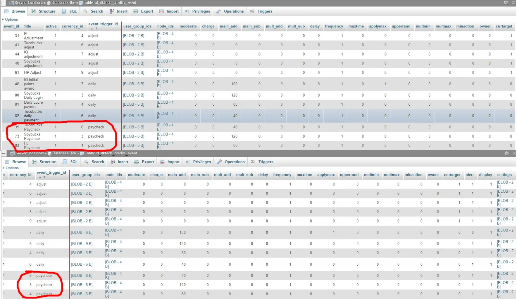Sort by event_id column header
Viewport: 517px width, 299px height.
coord(11,26)
